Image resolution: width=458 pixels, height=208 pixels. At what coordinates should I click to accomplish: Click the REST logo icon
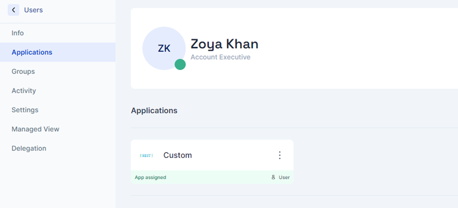[146, 156]
